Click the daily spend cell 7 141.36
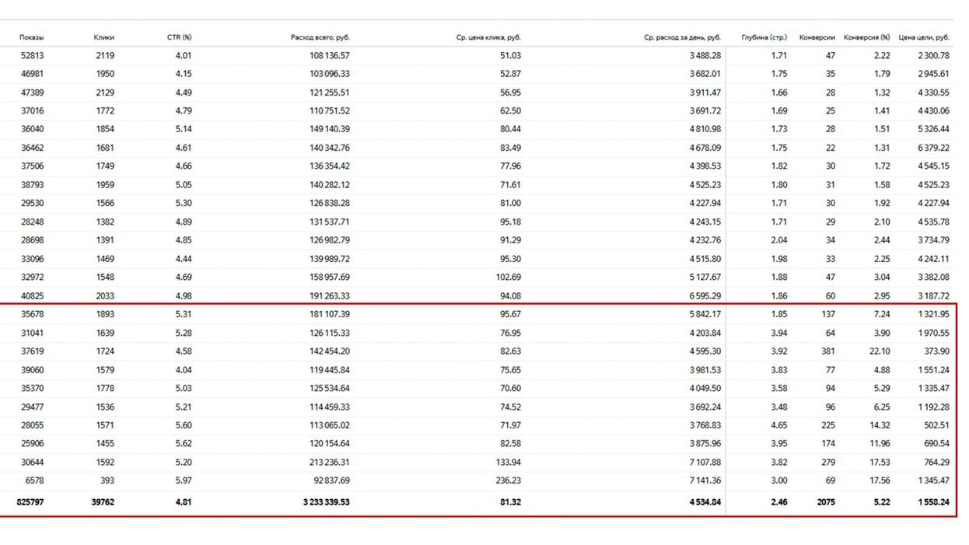The width and height of the screenshot is (969, 545). pyautogui.click(x=705, y=480)
